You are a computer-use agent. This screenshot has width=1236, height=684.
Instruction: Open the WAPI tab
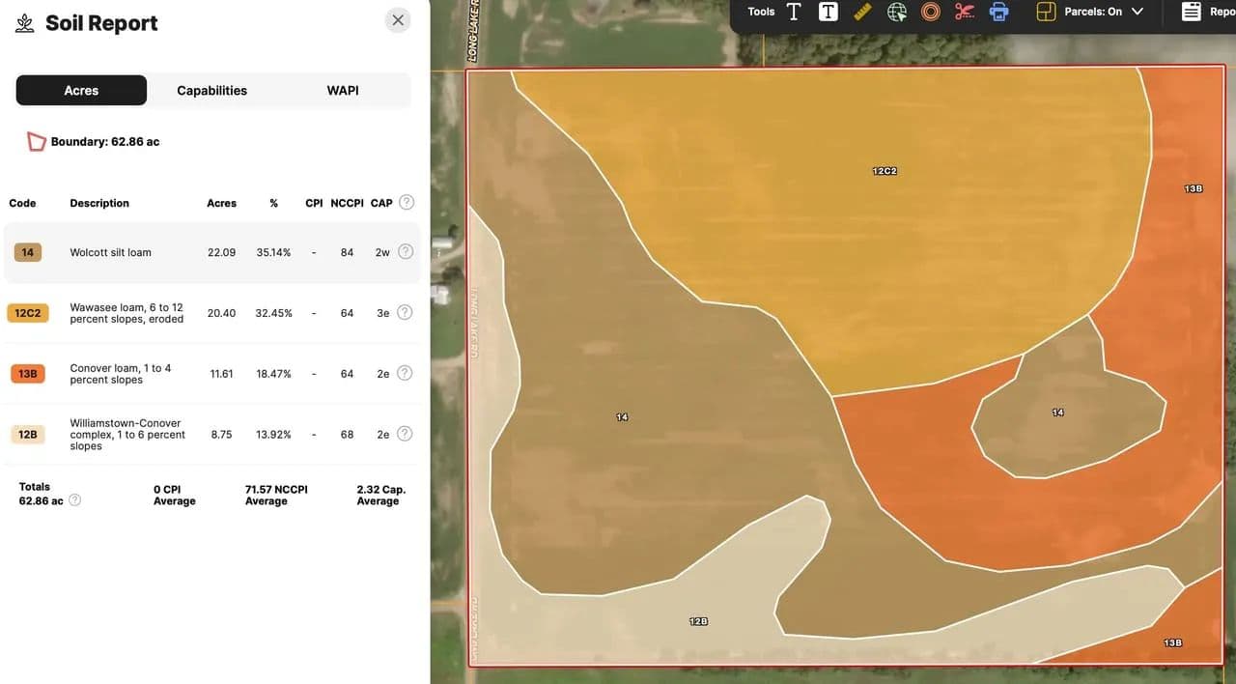click(x=342, y=91)
